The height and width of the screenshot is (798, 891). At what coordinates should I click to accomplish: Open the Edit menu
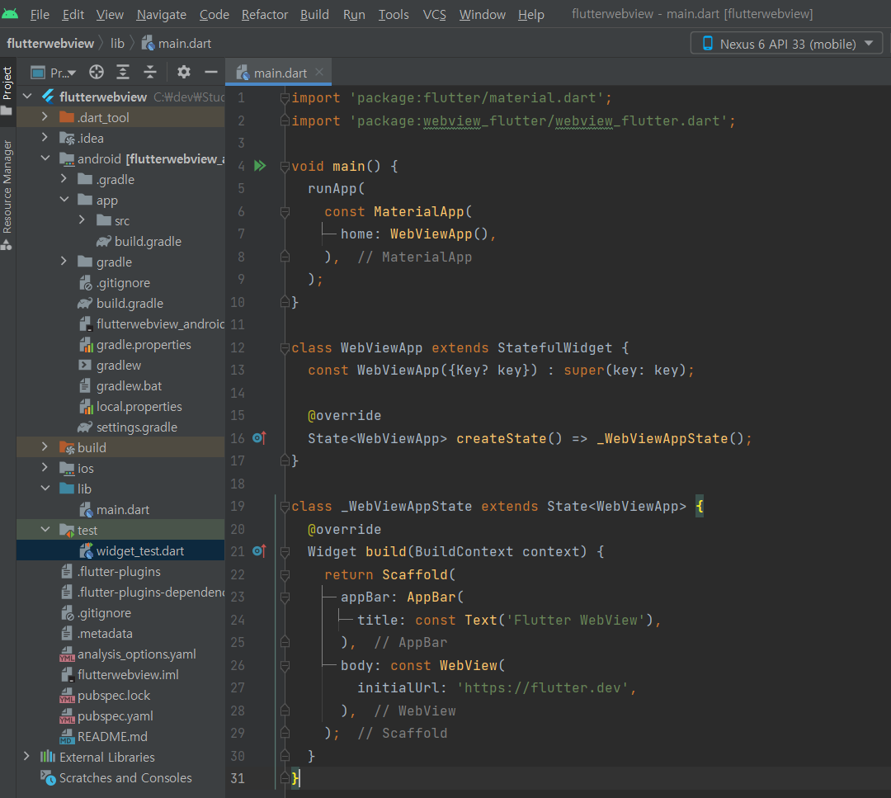pyautogui.click(x=73, y=14)
